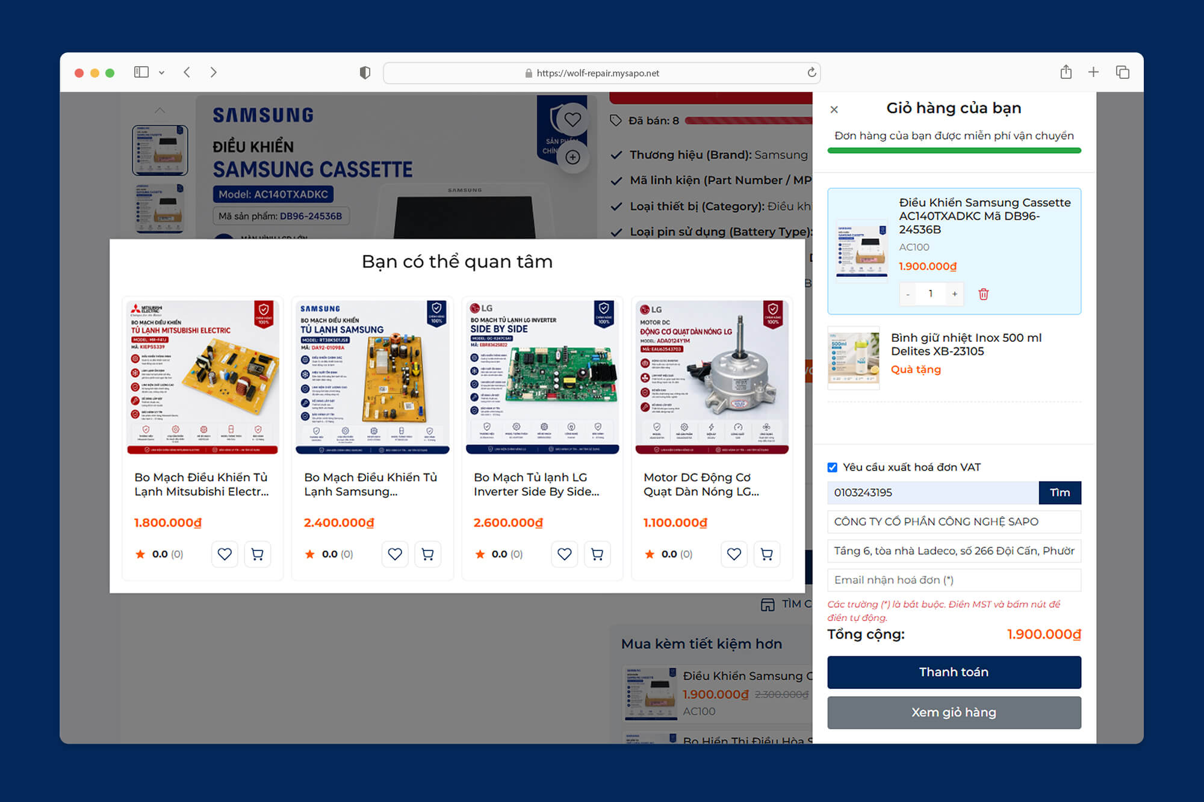Open Motor DC Động Cơ Quạt Dàn Nóng link
This screenshot has height=802, width=1204.
pyautogui.click(x=701, y=484)
